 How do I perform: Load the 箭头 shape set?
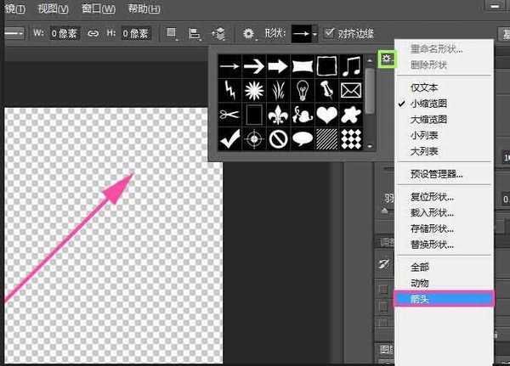pyautogui.click(x=444, y=299)
